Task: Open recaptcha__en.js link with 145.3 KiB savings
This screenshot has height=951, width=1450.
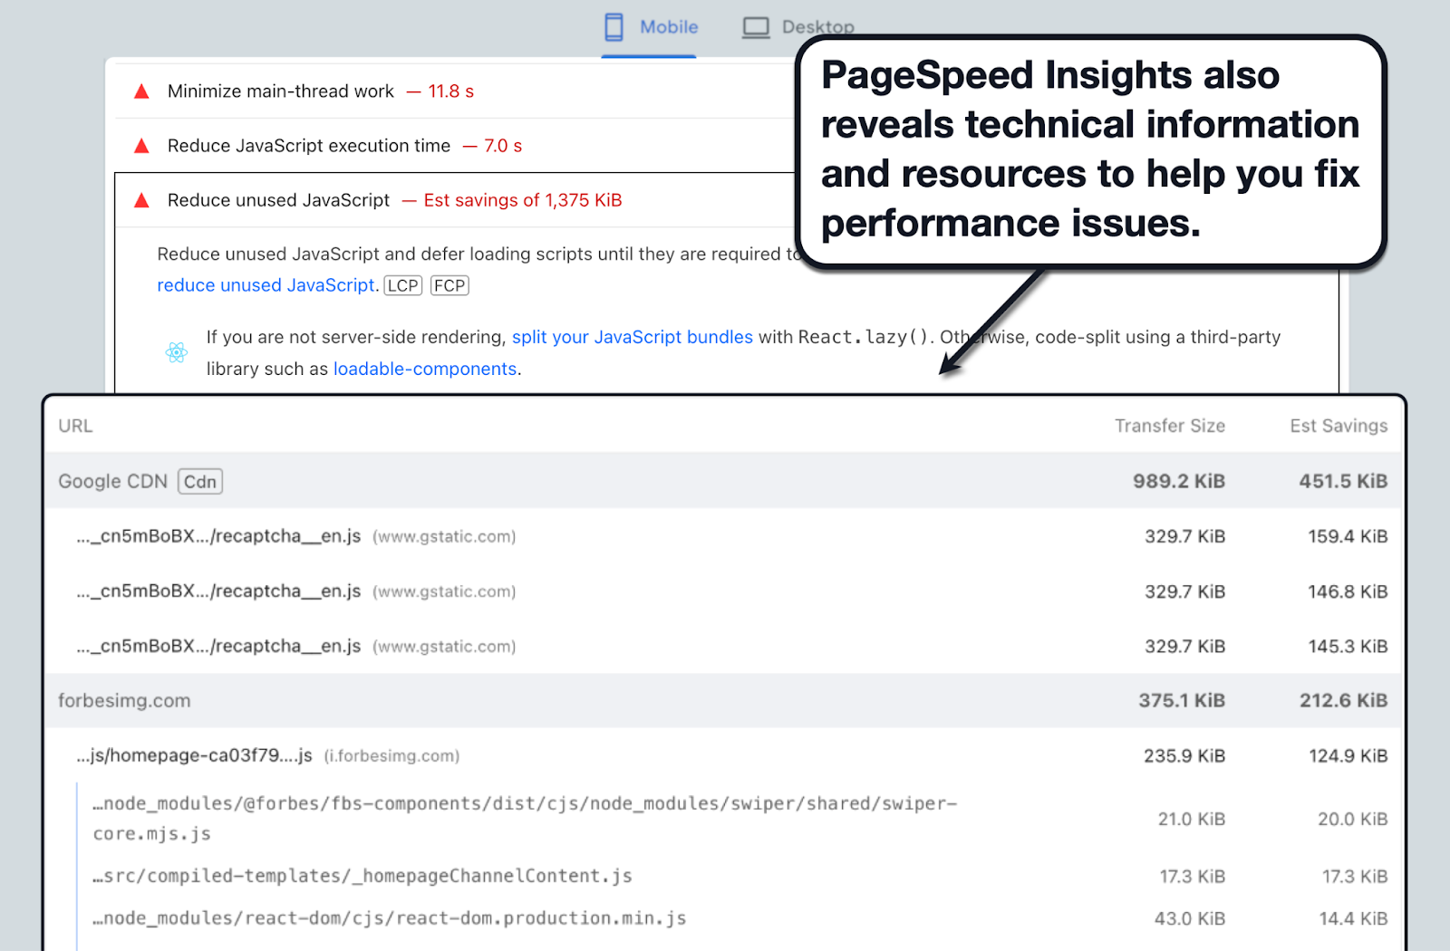Action: tap(218, 647)
